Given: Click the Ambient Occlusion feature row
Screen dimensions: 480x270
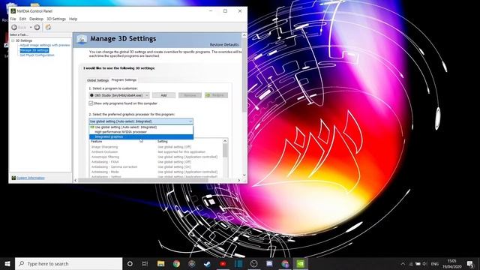Looking at the screenshot, I should pos(156,151).
